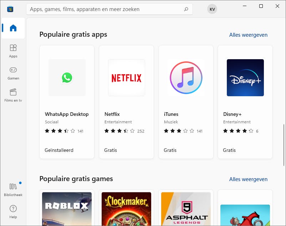Image resolution: width=286 pixels, height=226 pixels.
Task: Go to the Apps section
Action: click(13, 51)
